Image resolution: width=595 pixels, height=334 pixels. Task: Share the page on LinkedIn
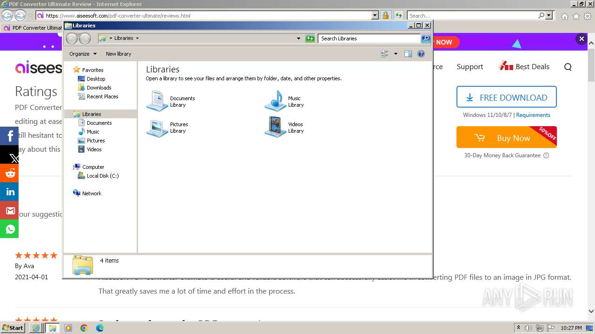9,192
